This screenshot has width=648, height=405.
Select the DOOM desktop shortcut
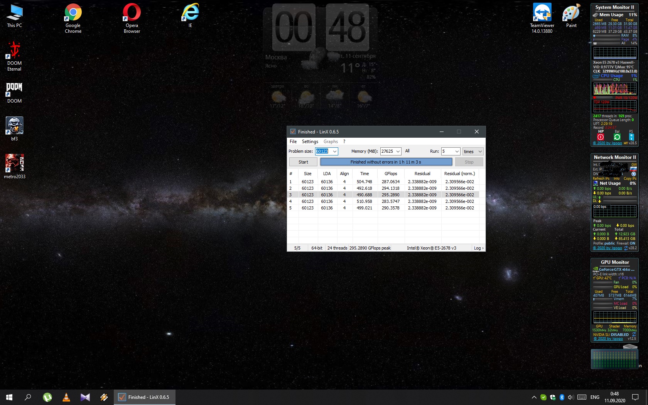[x=14, y=93]
